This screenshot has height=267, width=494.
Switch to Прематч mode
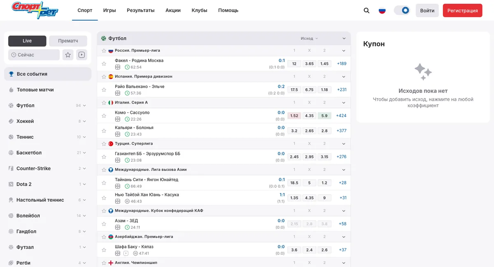coord(68,41)
